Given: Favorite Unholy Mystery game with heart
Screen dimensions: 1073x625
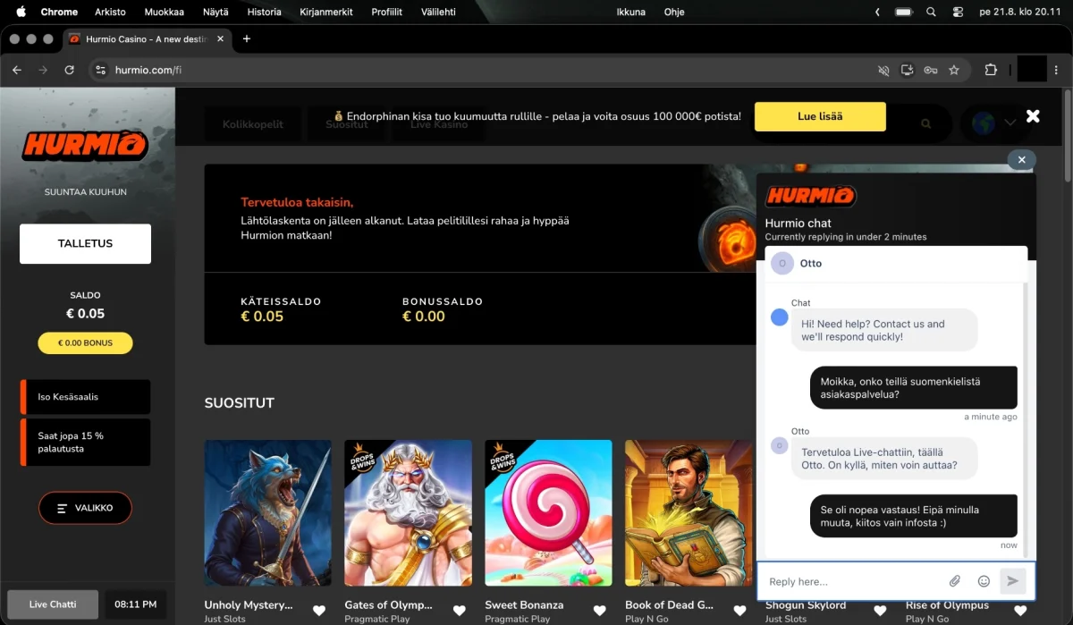Looking at the screenshot, I should coord(319,611).
